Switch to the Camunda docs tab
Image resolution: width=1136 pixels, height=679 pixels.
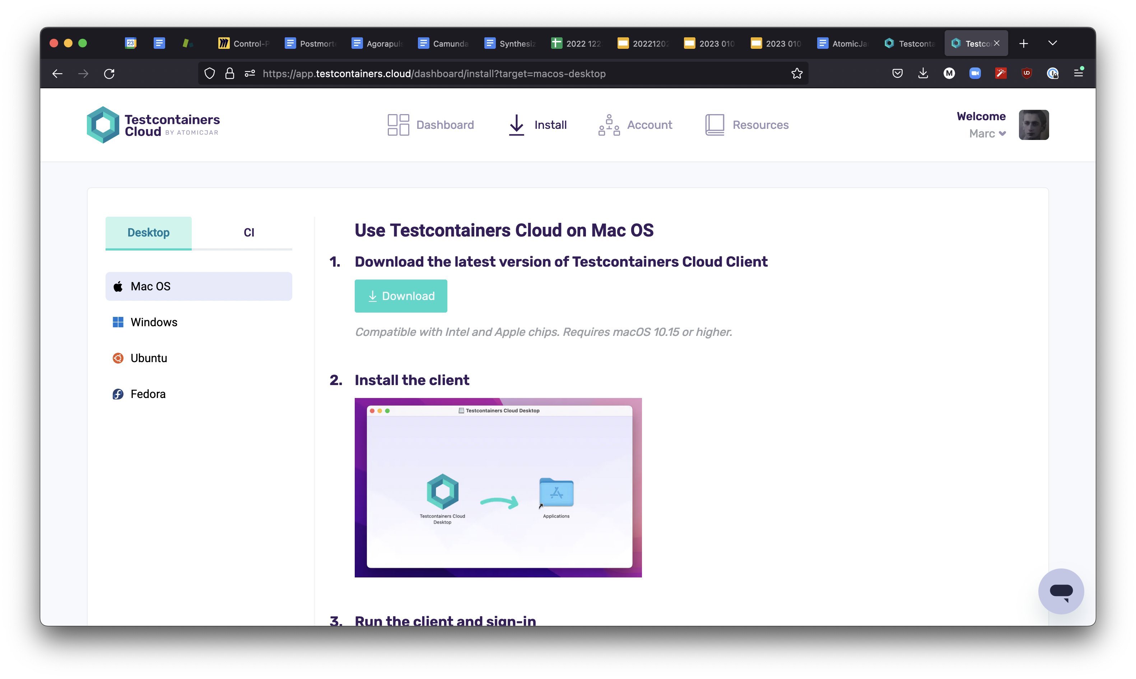[444, 43]
